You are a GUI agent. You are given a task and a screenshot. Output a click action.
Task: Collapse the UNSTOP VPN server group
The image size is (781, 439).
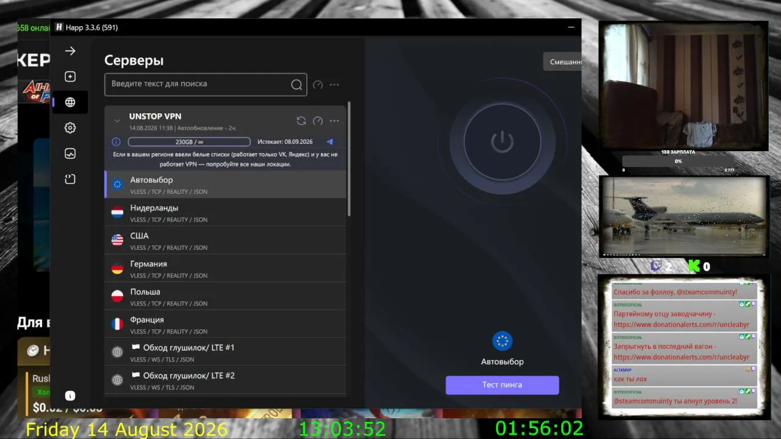tap(117, 121)
